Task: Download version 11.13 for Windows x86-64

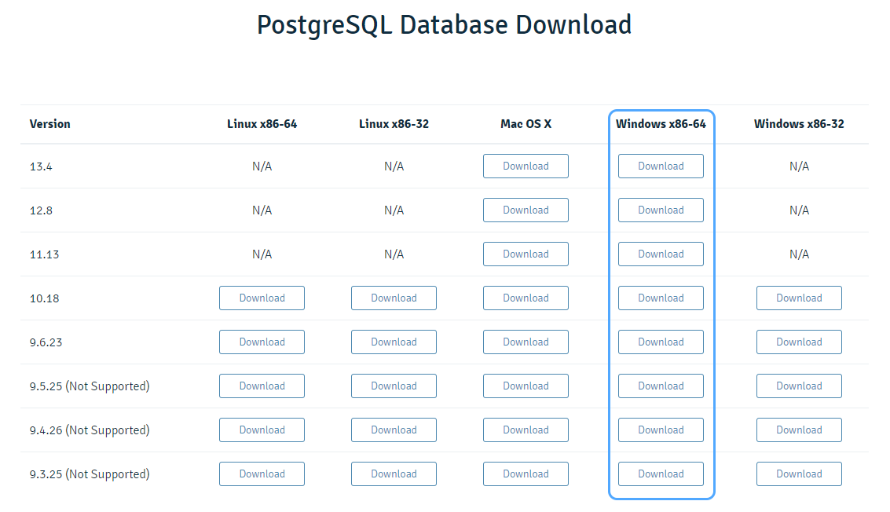Action: pyautogui.click(x=661, y=254)
